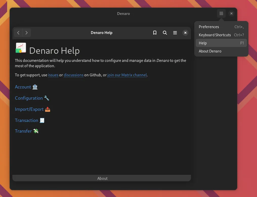Screen dimensions: 257x197
Task: Click the About bar at the bottom
Action: (102, 178)
